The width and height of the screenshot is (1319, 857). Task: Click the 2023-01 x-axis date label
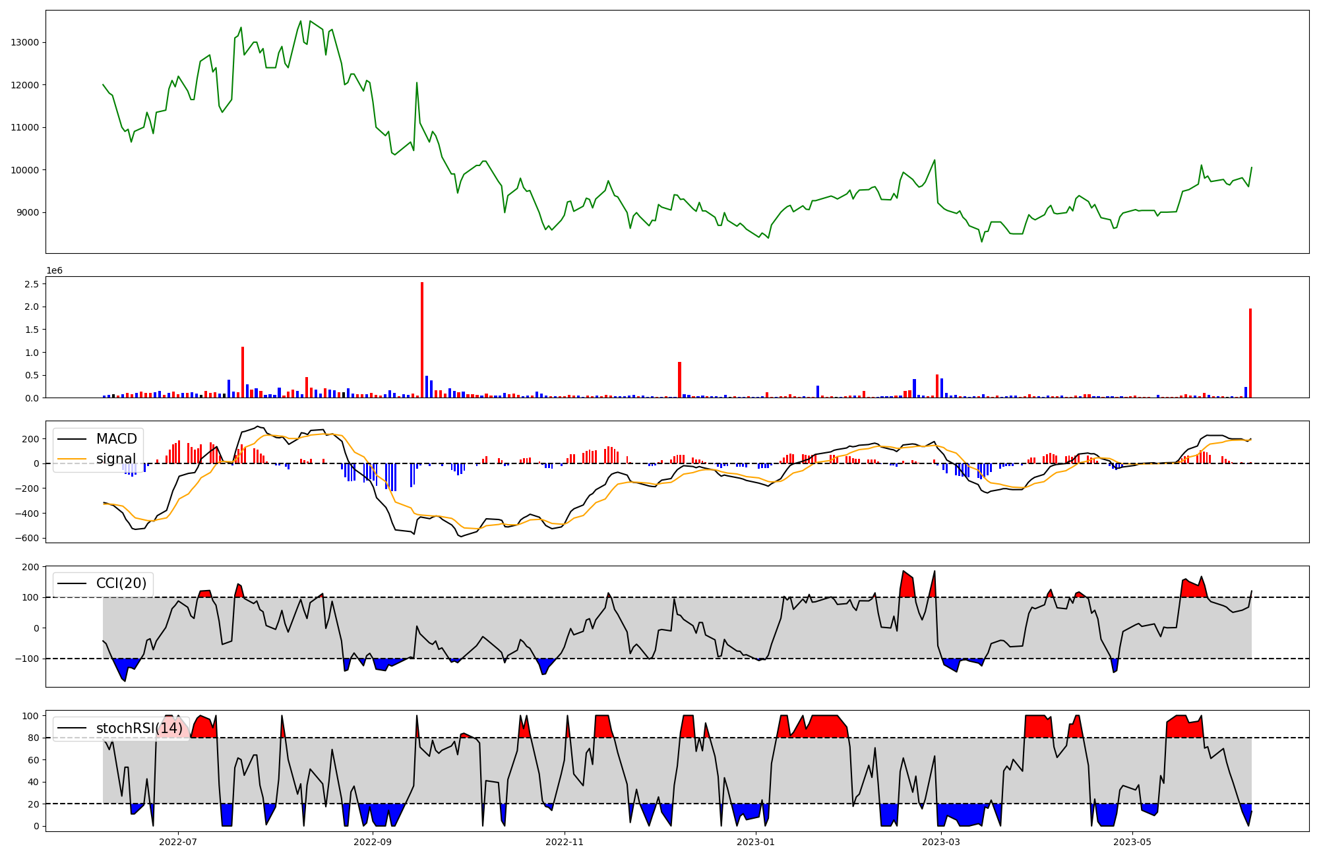tap(756, 842)
